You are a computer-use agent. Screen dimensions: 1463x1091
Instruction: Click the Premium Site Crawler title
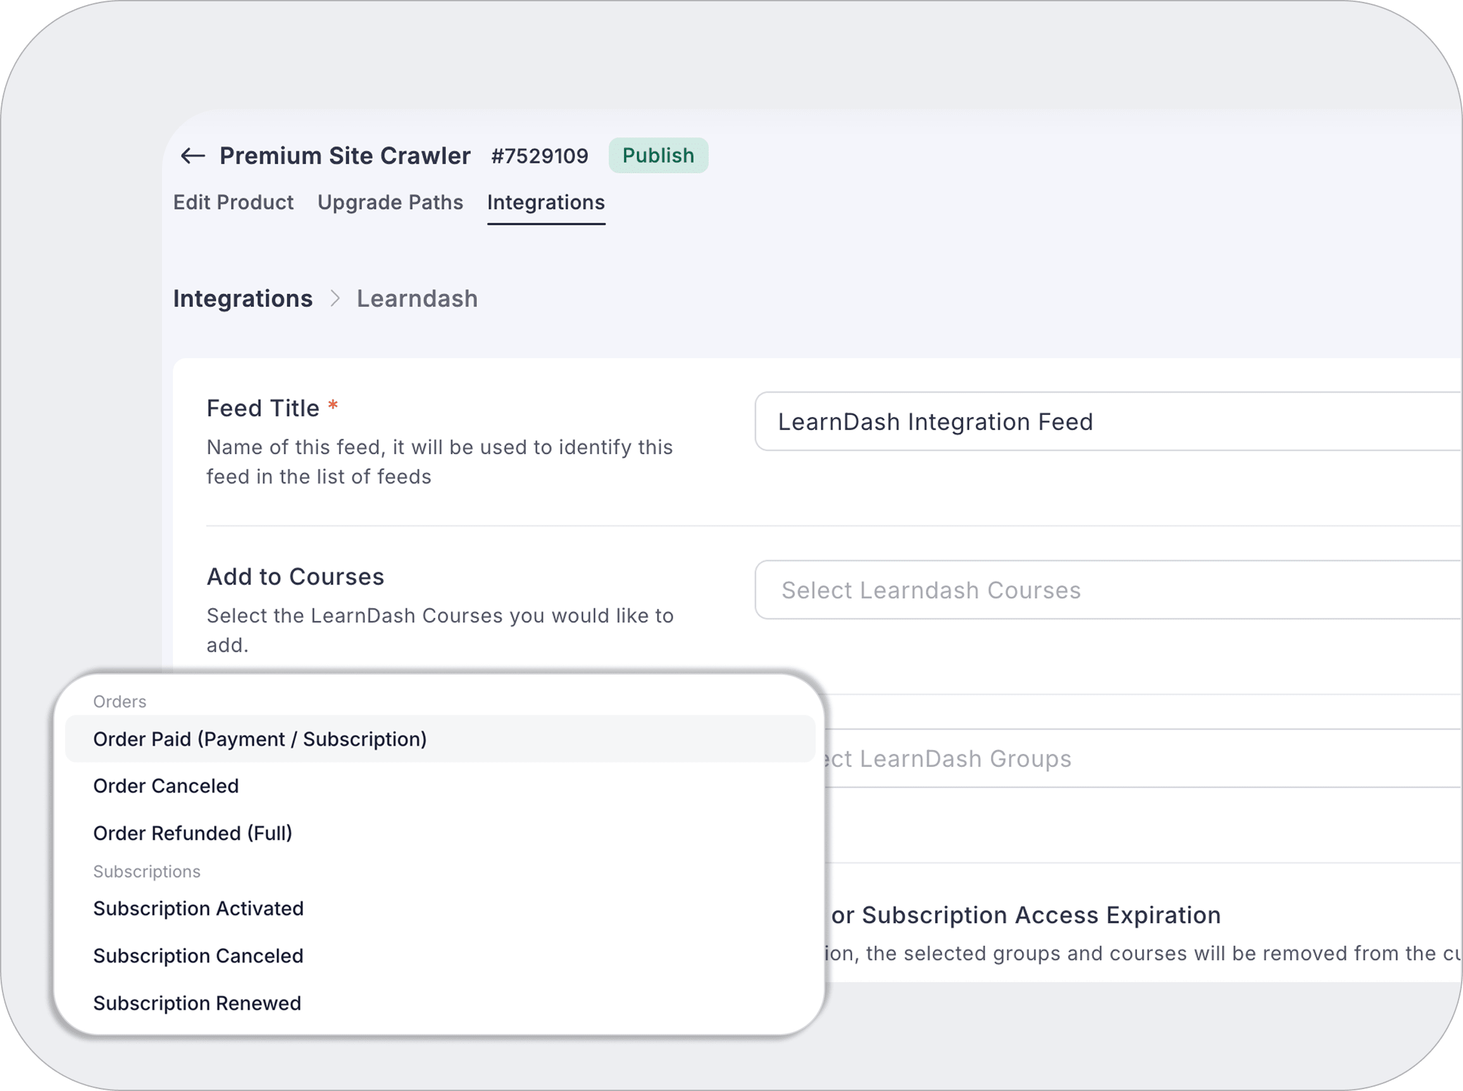pos(345,156)
